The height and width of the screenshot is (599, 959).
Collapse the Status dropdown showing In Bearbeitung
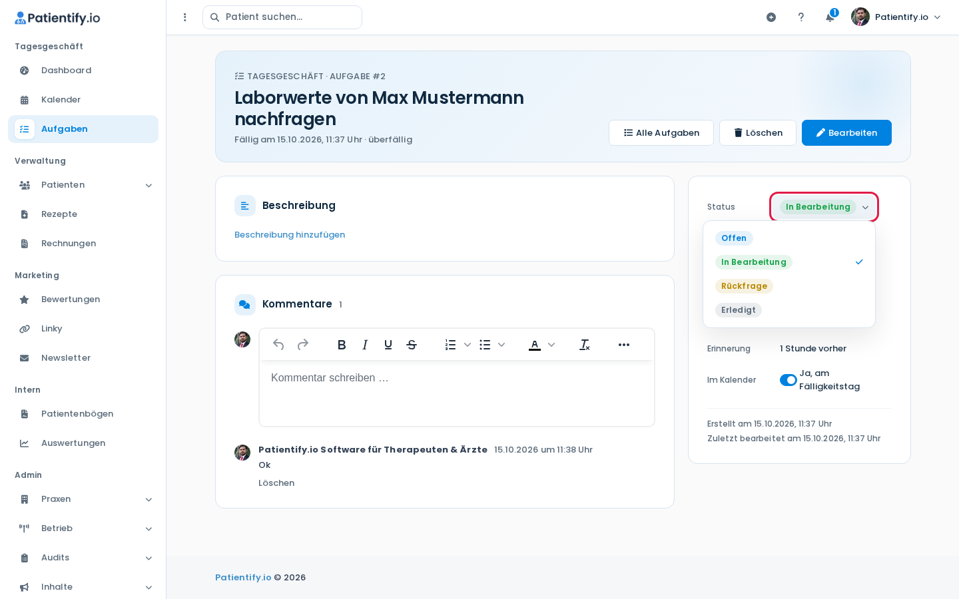[824, 207]
